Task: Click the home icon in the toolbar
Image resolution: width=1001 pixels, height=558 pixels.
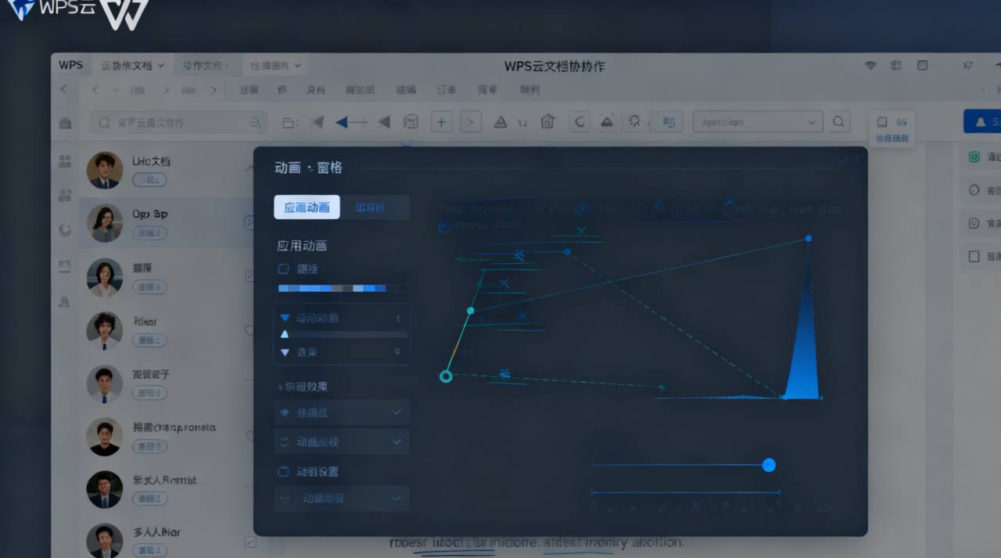Action: [547, 121]
